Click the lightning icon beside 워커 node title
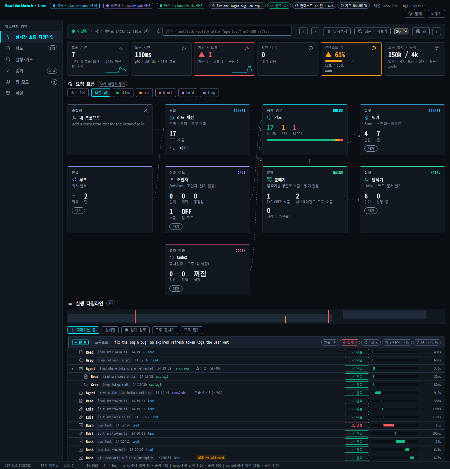450x469 pixels. 367,118
